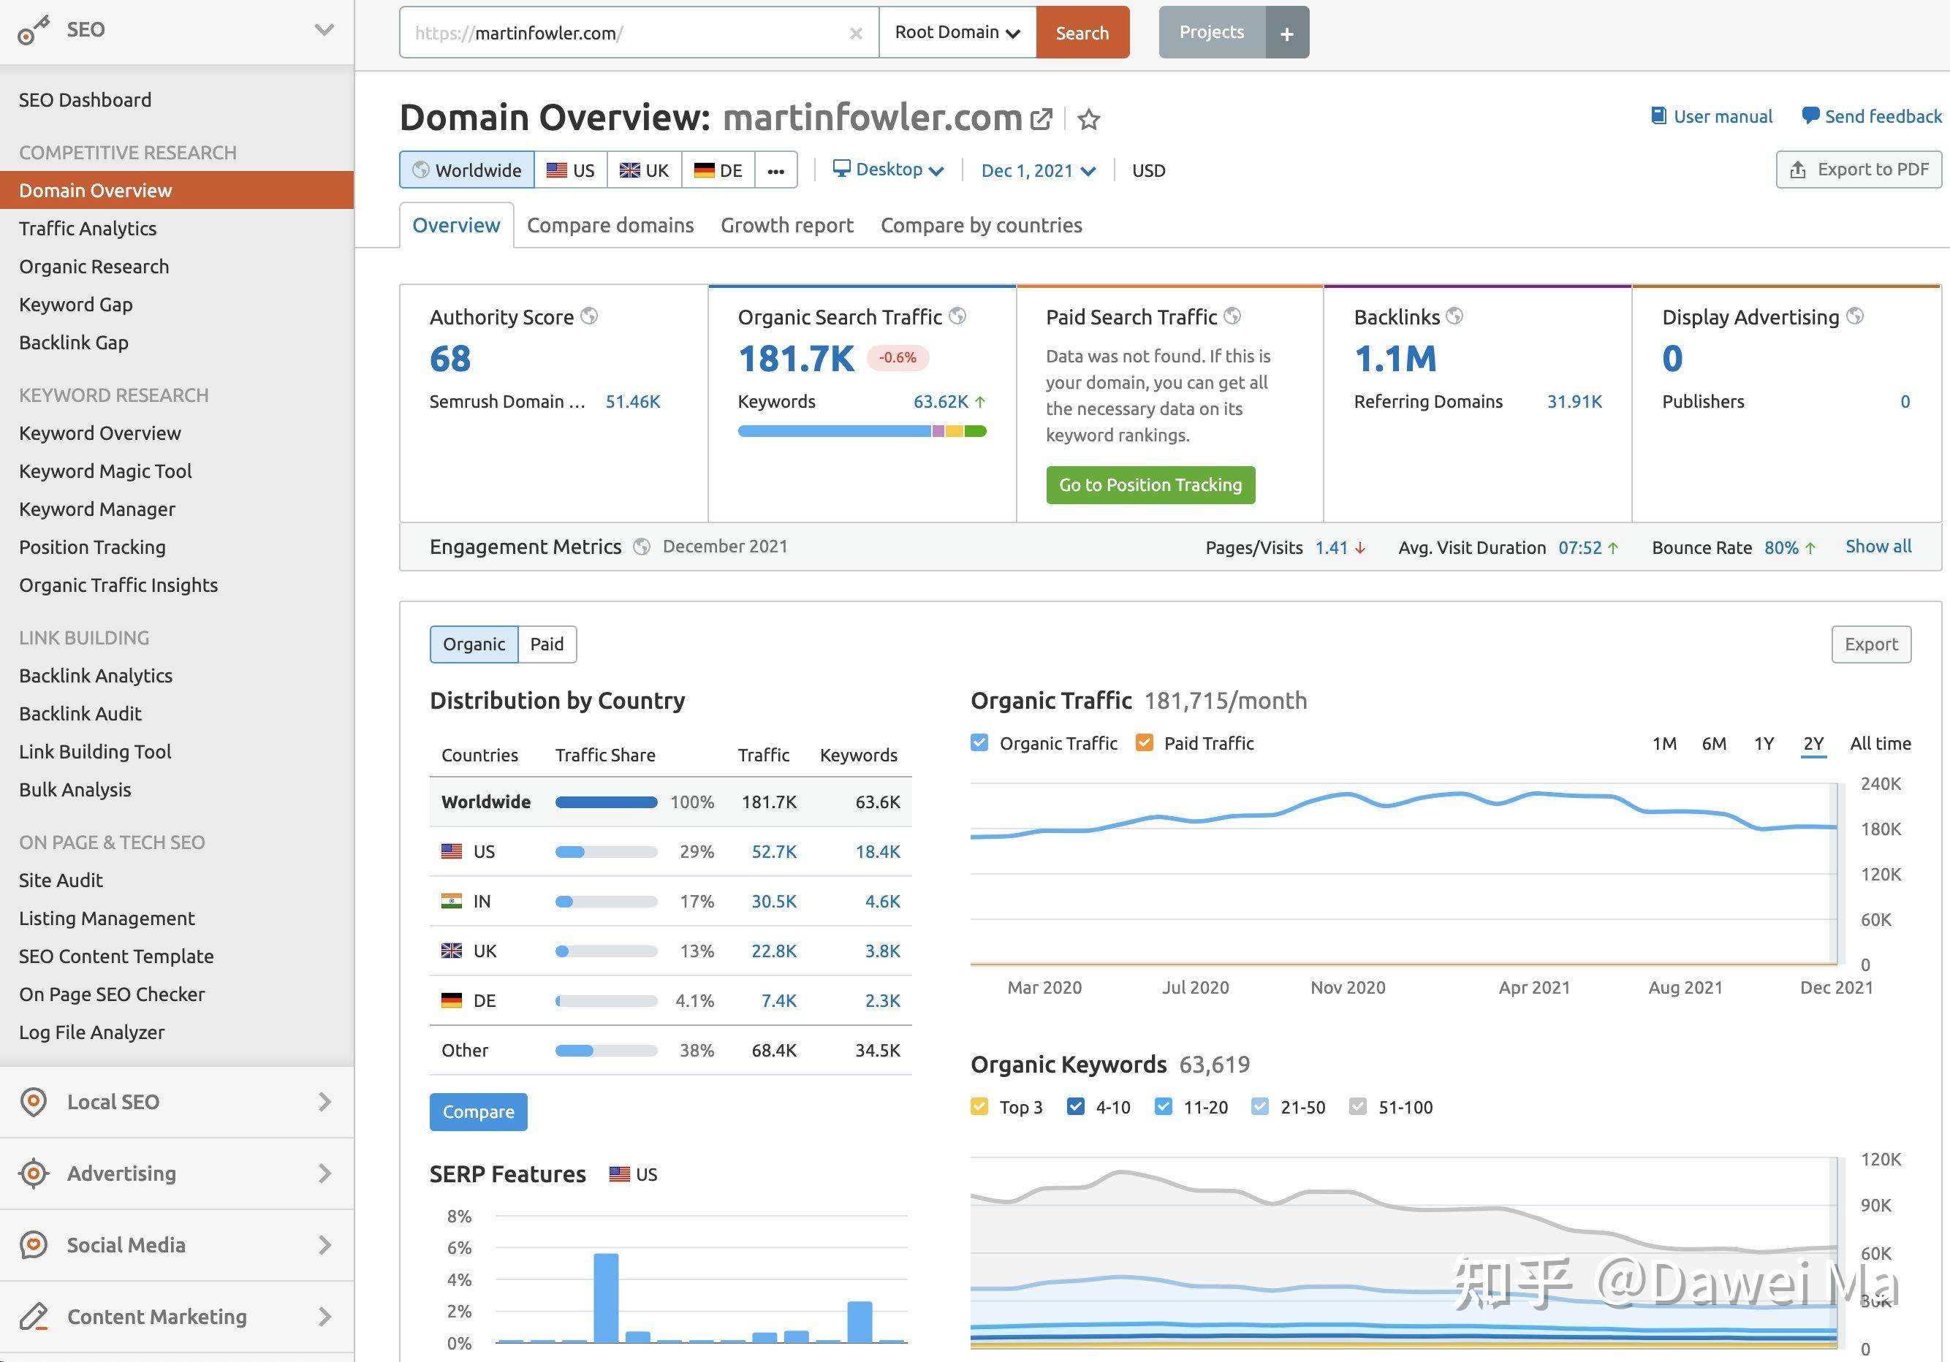This screenshot has width=1950, height=1362.
Task: Favorite the domain with the star icon
Action: pos(1089,119)
